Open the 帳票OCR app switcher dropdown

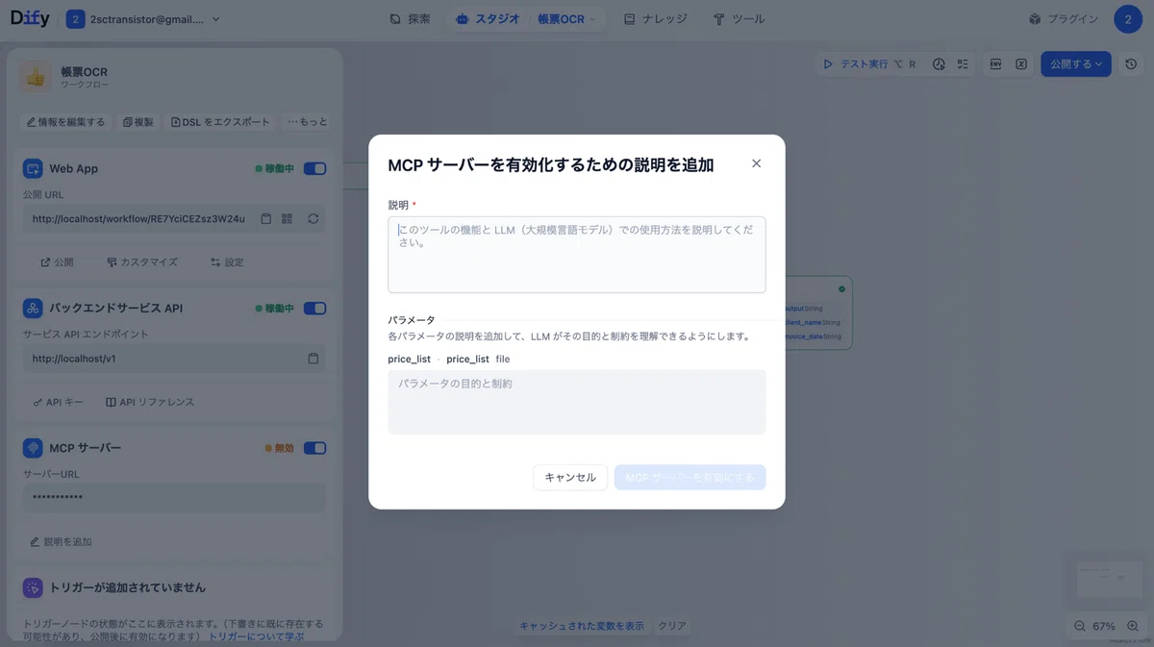pos(566,19)
